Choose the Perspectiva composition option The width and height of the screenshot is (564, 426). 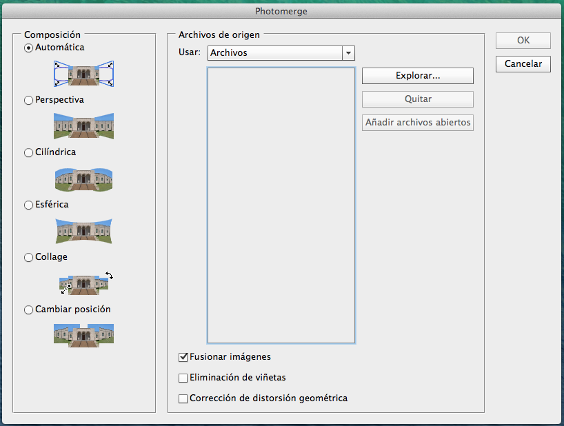[28, 101]
